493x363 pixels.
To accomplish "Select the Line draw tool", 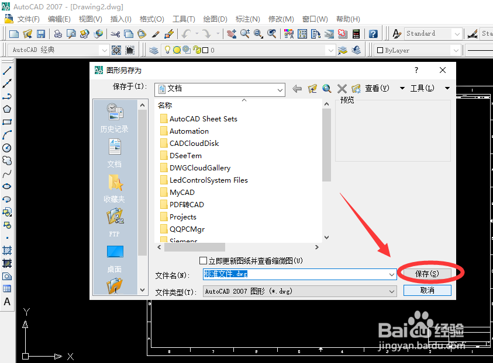I will tap(7, 71).
